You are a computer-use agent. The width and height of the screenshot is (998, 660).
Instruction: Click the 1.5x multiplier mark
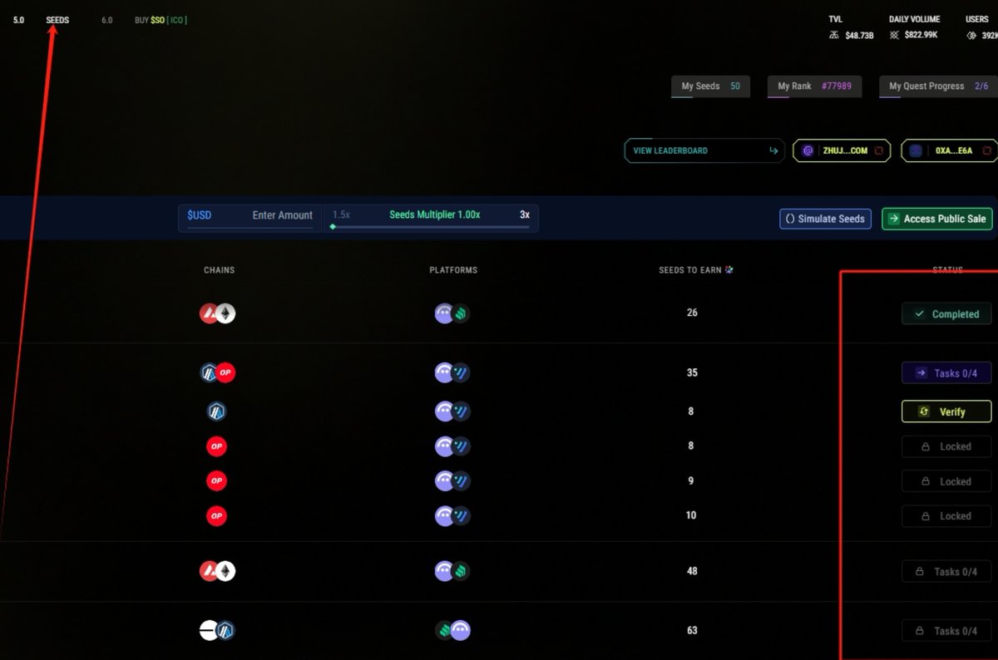pos(341,214)
